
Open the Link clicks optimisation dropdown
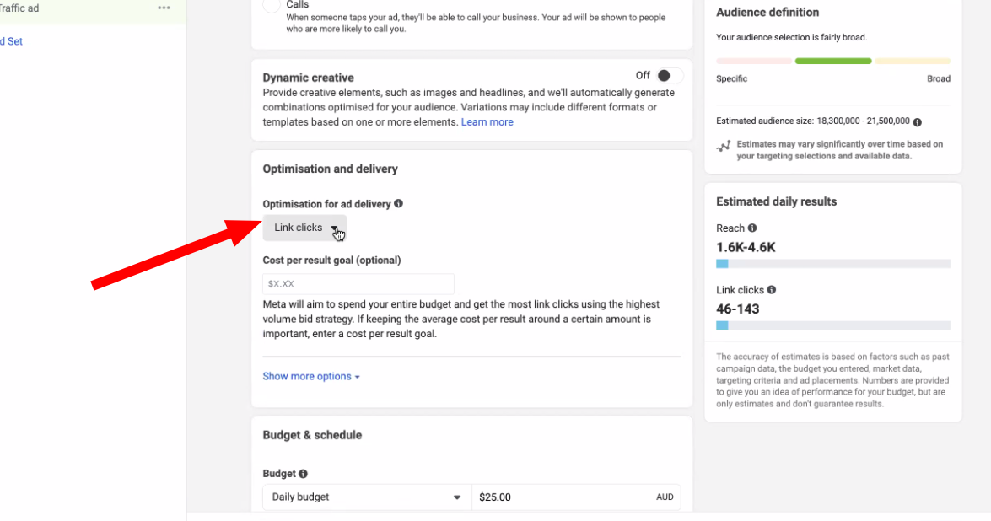coord(304,228)
